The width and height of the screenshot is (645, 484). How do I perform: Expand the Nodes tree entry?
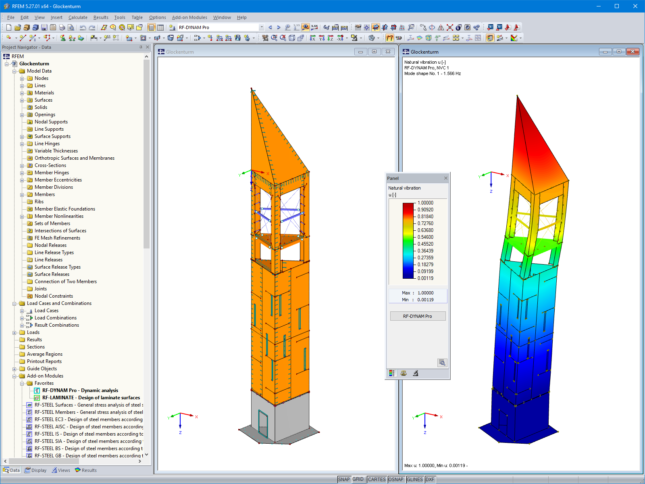coord(23,78)
